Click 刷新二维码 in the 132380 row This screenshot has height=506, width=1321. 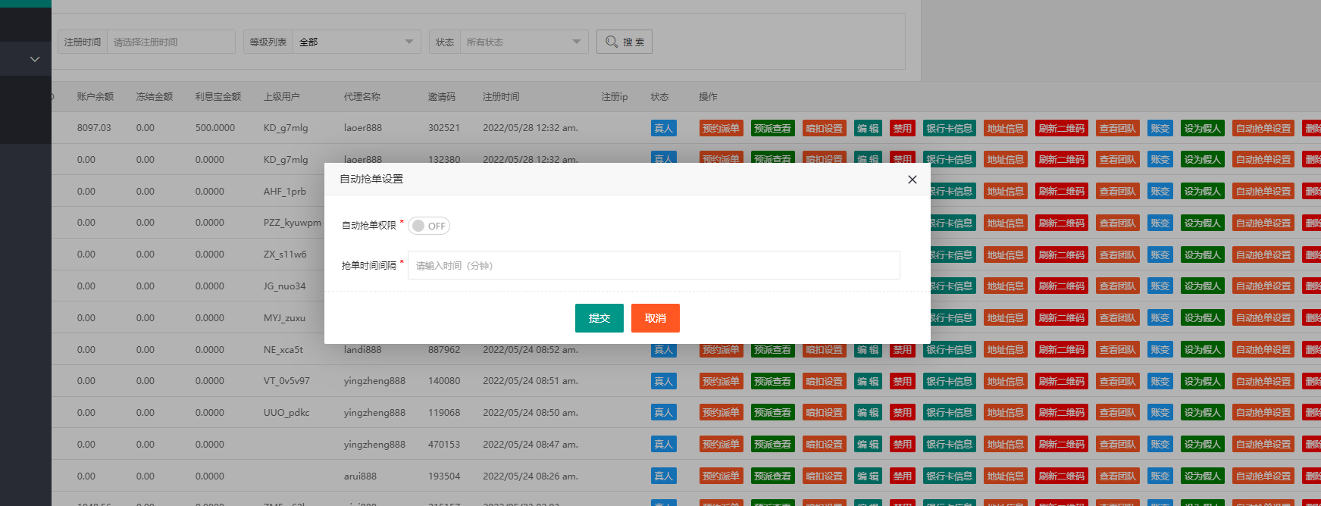1062,160
